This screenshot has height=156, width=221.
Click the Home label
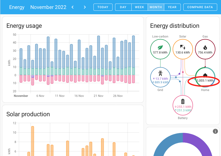(205, 90)
